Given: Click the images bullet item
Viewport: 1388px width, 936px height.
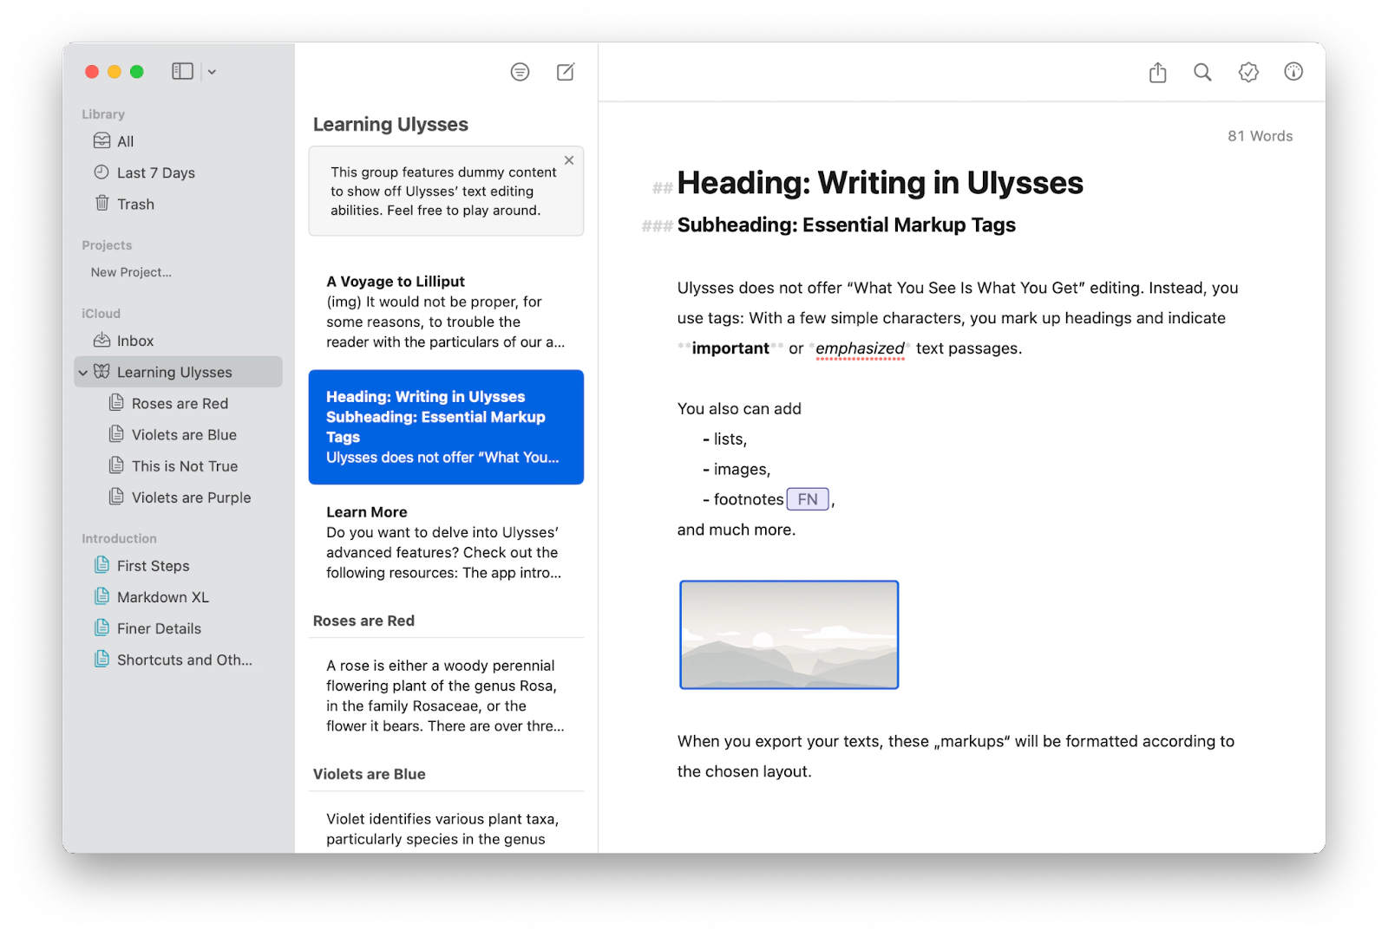Looking at the screenshot, I should [x=737, y=470].
